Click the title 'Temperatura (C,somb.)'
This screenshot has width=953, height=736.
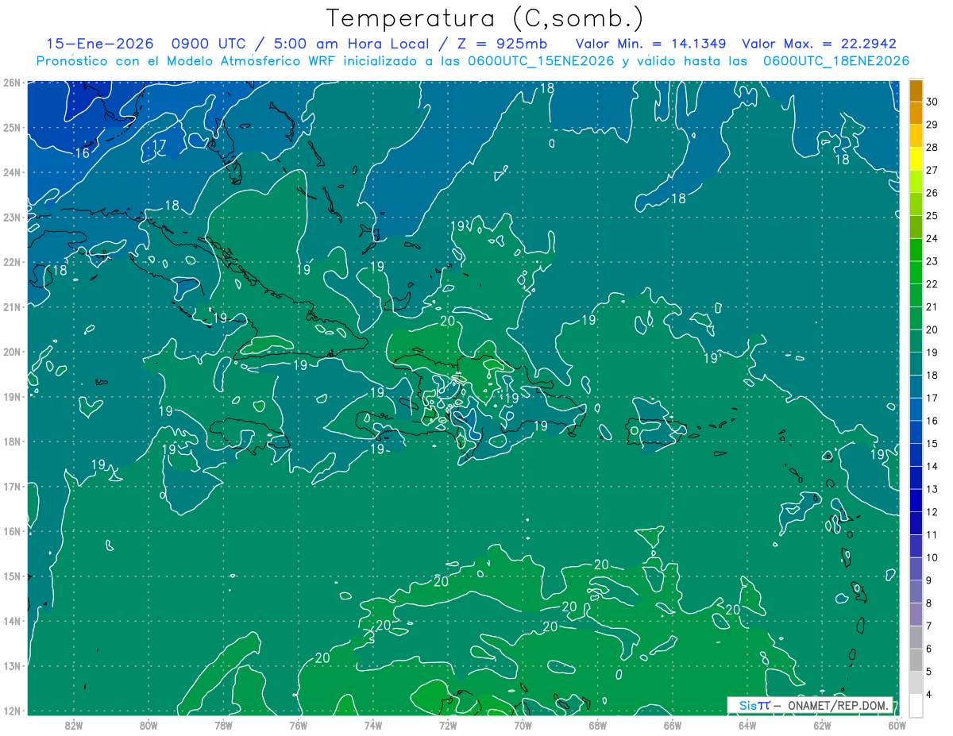[x=485, y=18]
